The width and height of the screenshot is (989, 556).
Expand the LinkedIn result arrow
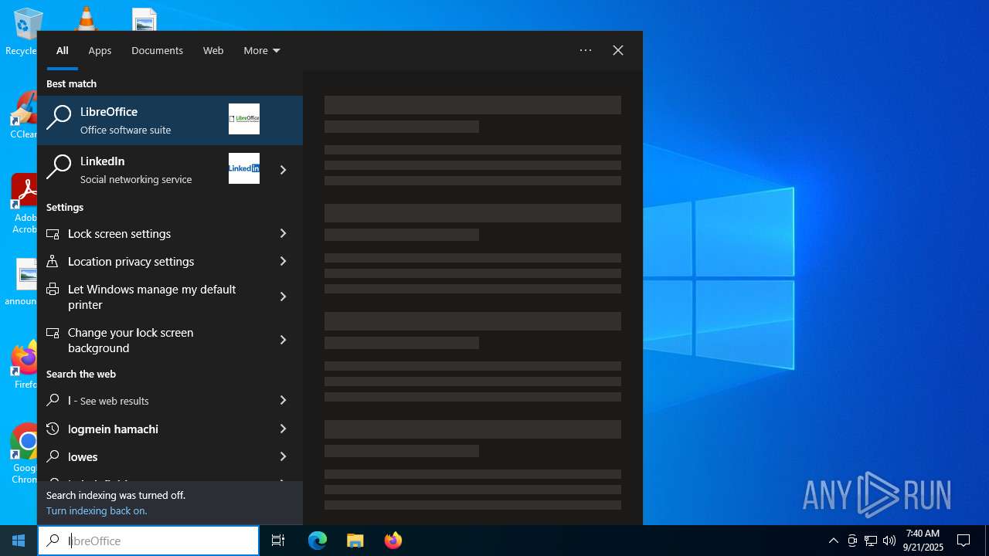(283, 170)
